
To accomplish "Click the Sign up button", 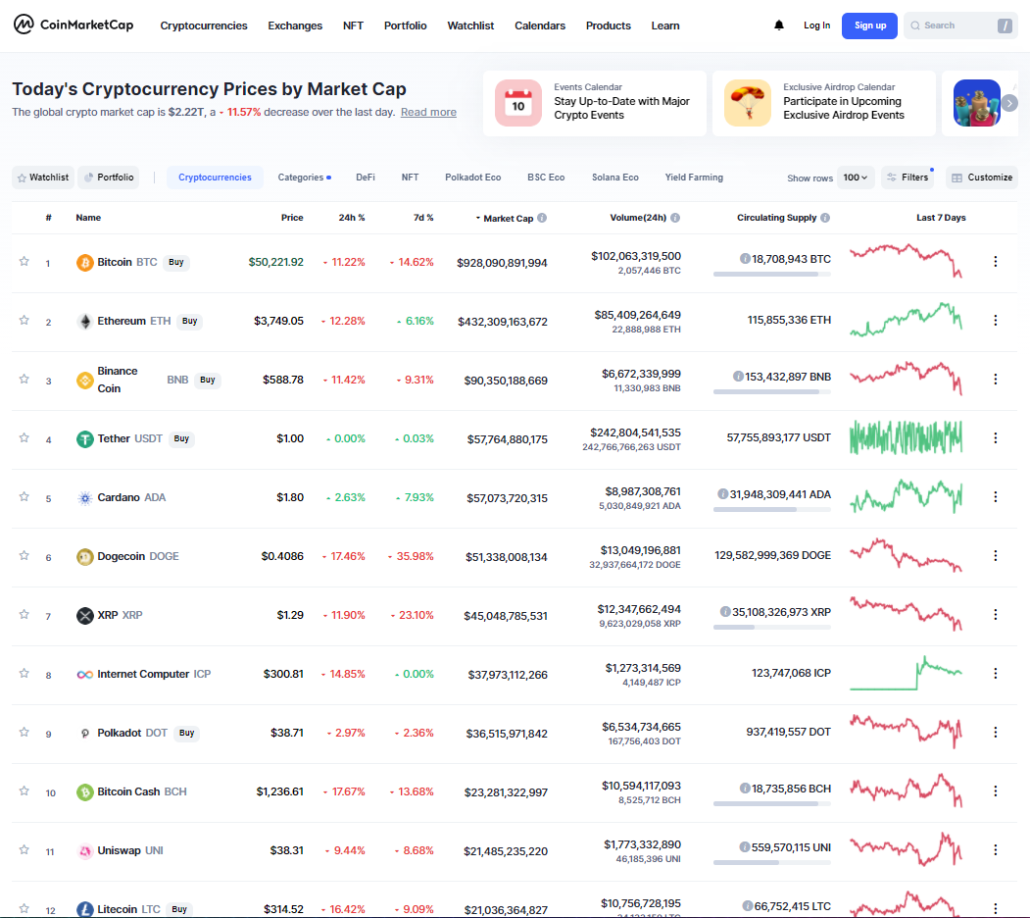I will point(869,25).
